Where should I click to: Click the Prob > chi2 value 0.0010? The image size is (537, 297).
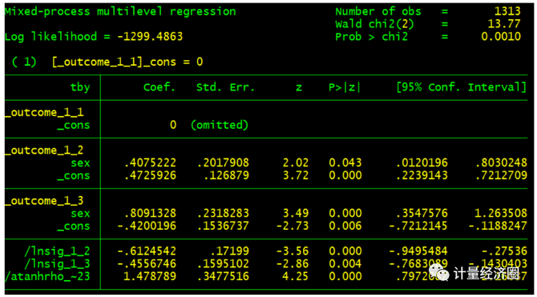(x=501, y=37)
